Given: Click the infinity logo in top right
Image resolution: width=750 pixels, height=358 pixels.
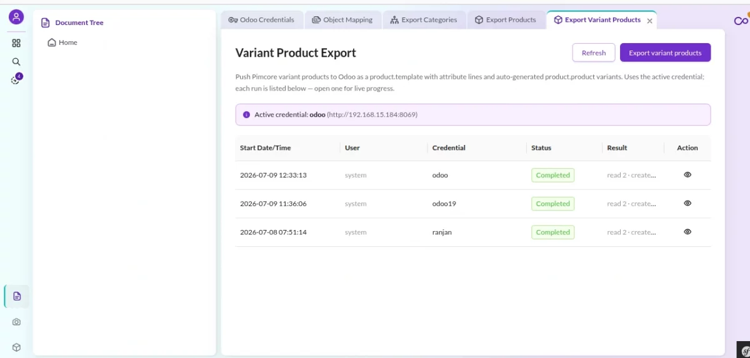Looking at the screenshot, I should 741,21.
